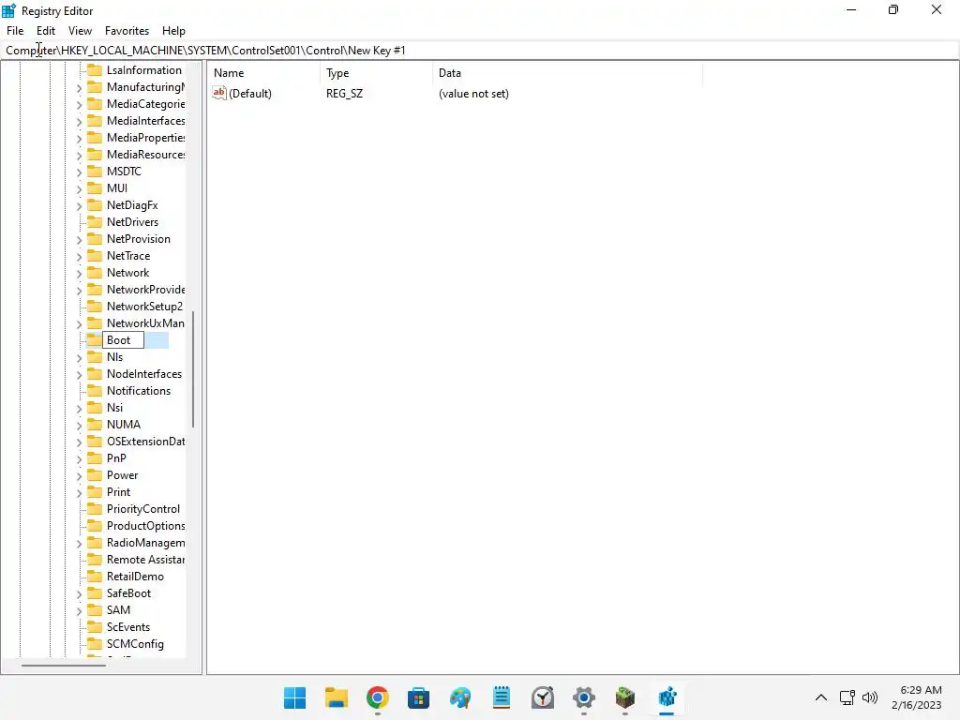Open the Clock app from the taskbar
960x720 pixels.
click(543, 697)
